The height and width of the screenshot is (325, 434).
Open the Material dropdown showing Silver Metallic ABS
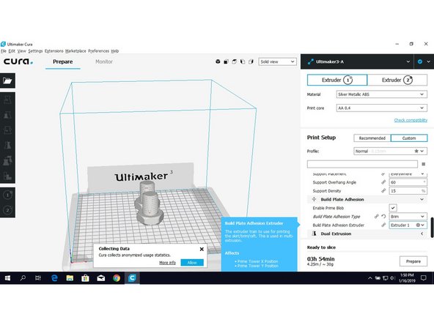[x=381, y=94]
